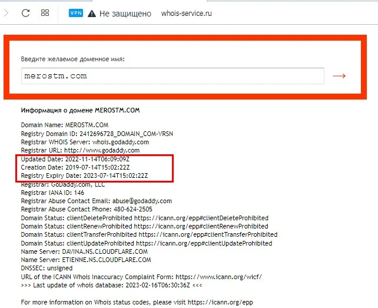Select the Registry Expiry Date line

[x=84, y=175]
